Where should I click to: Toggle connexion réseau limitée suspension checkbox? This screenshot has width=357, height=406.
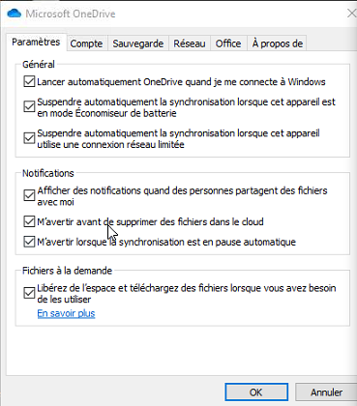click(x=29, y=138)
